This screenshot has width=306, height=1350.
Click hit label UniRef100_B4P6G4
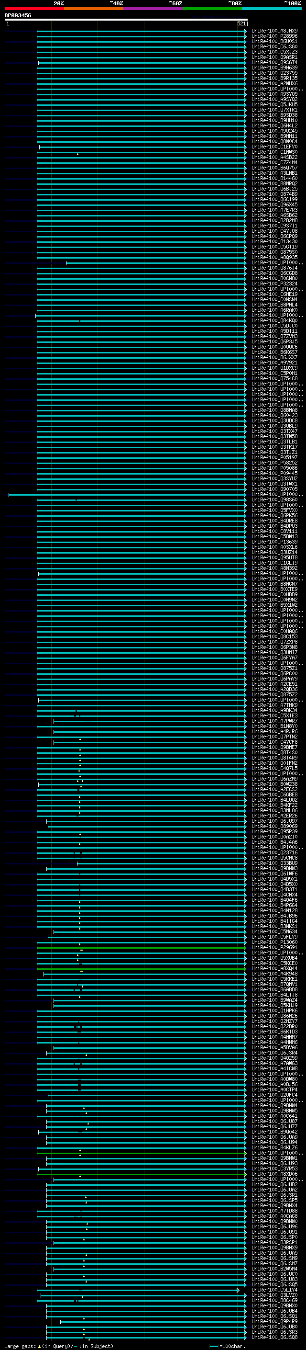[274, 905]
